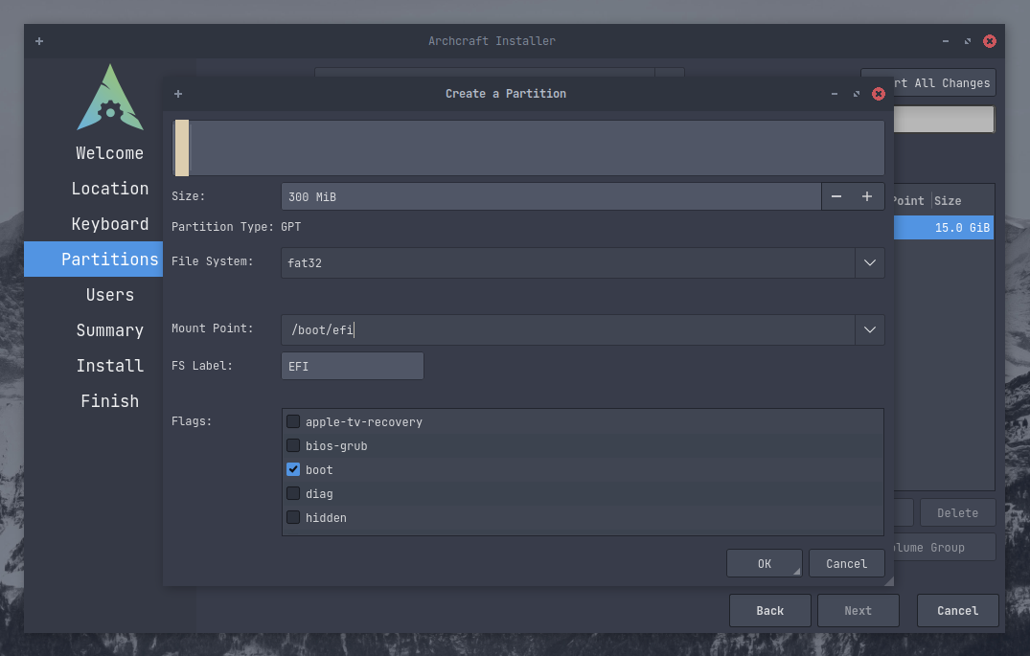Maximize the Archcraft Installer window

[968, 41]
